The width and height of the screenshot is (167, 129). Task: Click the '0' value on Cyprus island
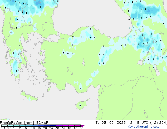click(x=80, y=105)
